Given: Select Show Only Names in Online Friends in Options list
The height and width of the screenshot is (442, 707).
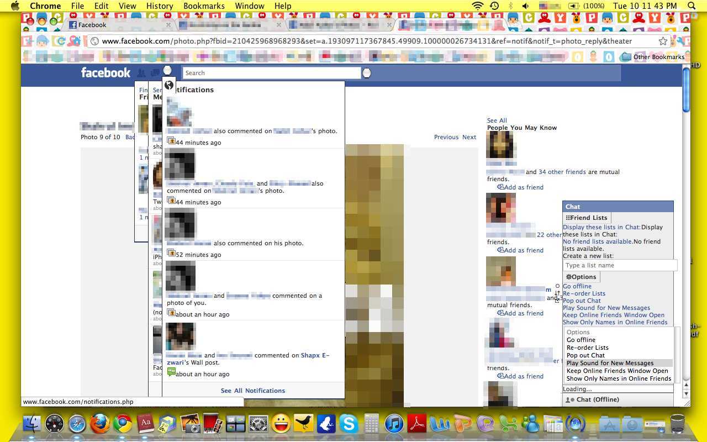Looking at the screenshot, I should point(619,378).
